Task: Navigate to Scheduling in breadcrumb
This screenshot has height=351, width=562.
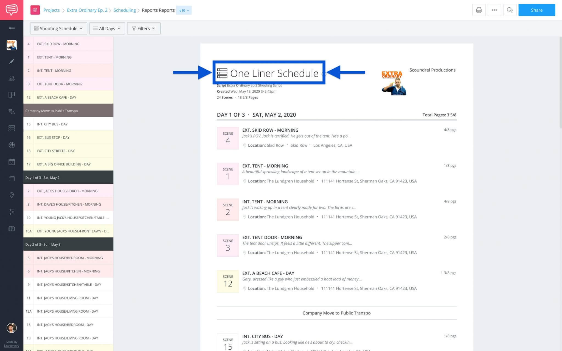Action: pyautogui.click(x=125, y=10)
